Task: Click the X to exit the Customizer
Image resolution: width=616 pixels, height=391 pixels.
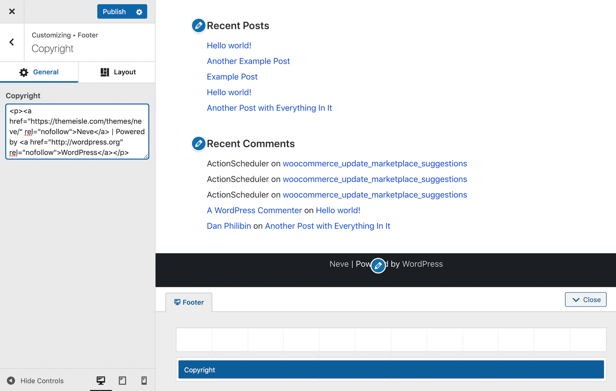Action: click(x=12, y=11)
